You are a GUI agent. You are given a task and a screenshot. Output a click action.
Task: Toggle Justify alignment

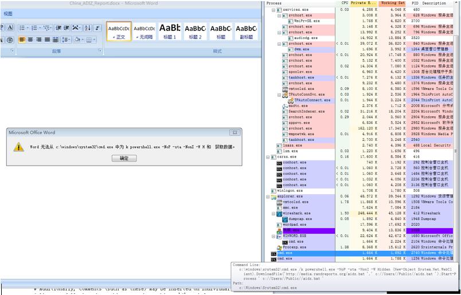[48, 40]
